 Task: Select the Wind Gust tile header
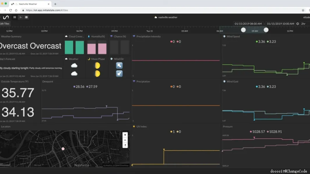pyautogui.click(x=232, y=81)
